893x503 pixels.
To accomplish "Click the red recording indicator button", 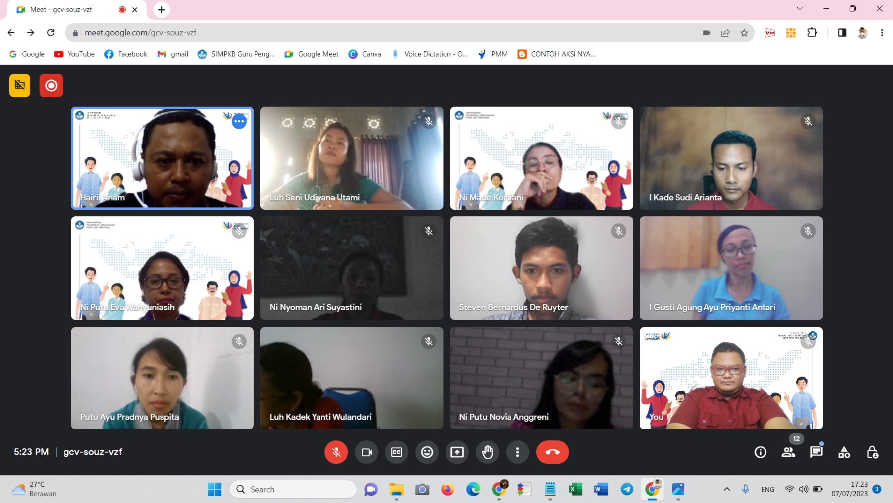I will point(51,86).
